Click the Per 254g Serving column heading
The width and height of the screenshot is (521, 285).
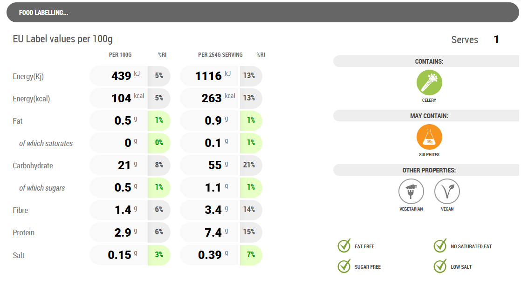tap(220, 55)
